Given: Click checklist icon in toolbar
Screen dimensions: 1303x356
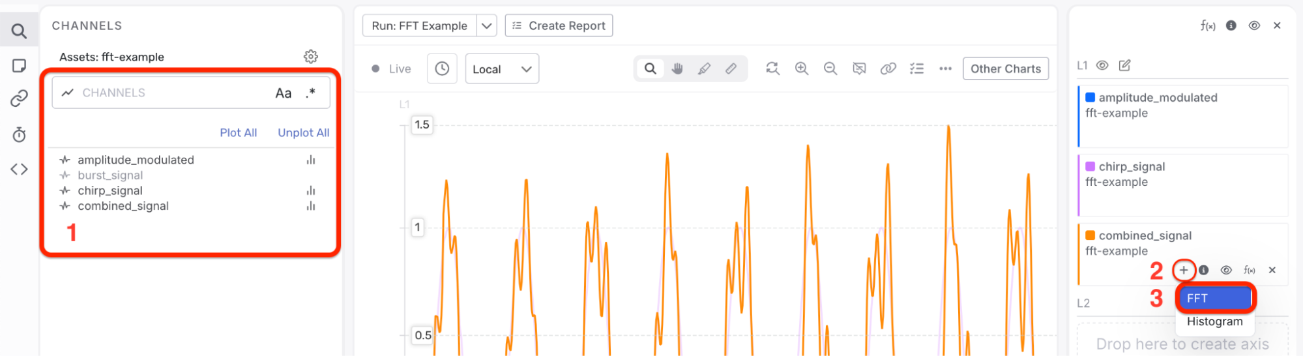Looking at the screenshot, I should [x=917, y=68].
